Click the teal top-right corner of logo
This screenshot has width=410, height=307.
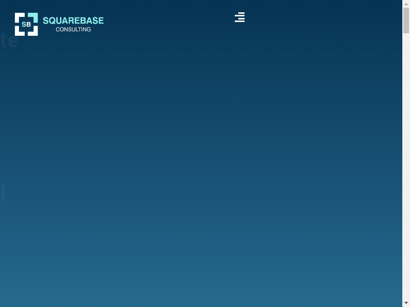point(34,16)
